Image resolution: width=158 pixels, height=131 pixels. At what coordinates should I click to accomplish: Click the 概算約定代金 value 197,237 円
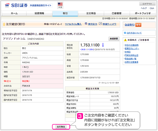(x=114, y=100)
